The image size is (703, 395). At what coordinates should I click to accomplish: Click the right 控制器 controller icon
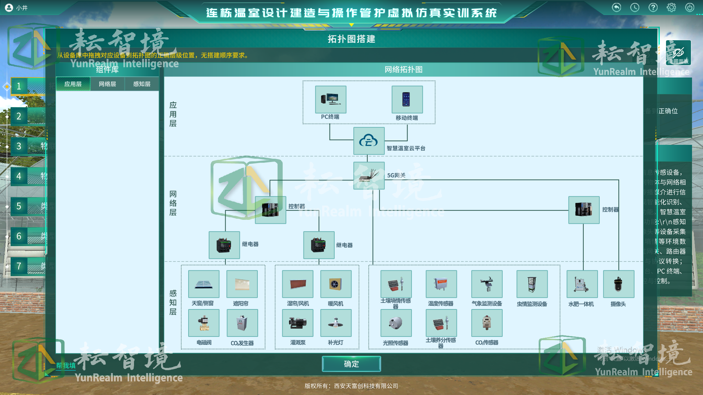(x=584, y=210)
